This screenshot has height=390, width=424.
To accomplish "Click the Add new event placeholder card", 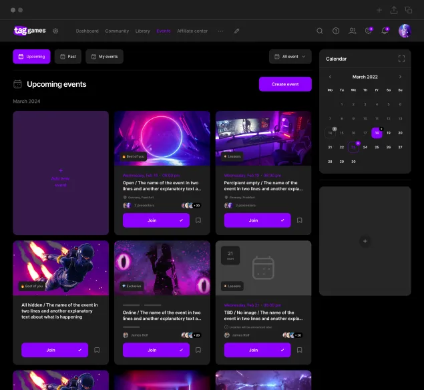I will pyautogui.click(x=61, y=173).
